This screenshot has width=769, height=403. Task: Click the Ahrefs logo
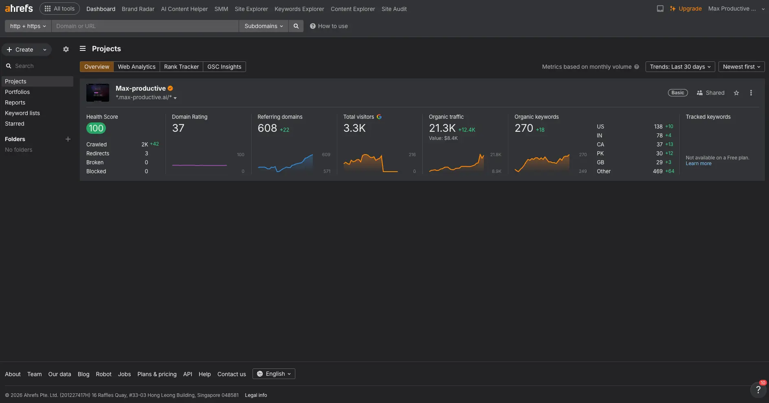(x=19, y=9)
